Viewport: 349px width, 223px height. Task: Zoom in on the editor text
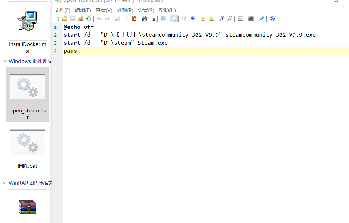(222, 19)
